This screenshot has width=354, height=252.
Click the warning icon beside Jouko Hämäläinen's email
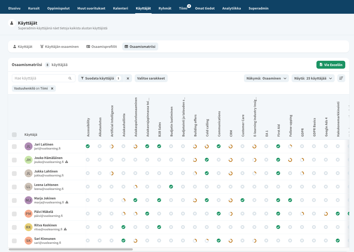[x=67, y=162]
